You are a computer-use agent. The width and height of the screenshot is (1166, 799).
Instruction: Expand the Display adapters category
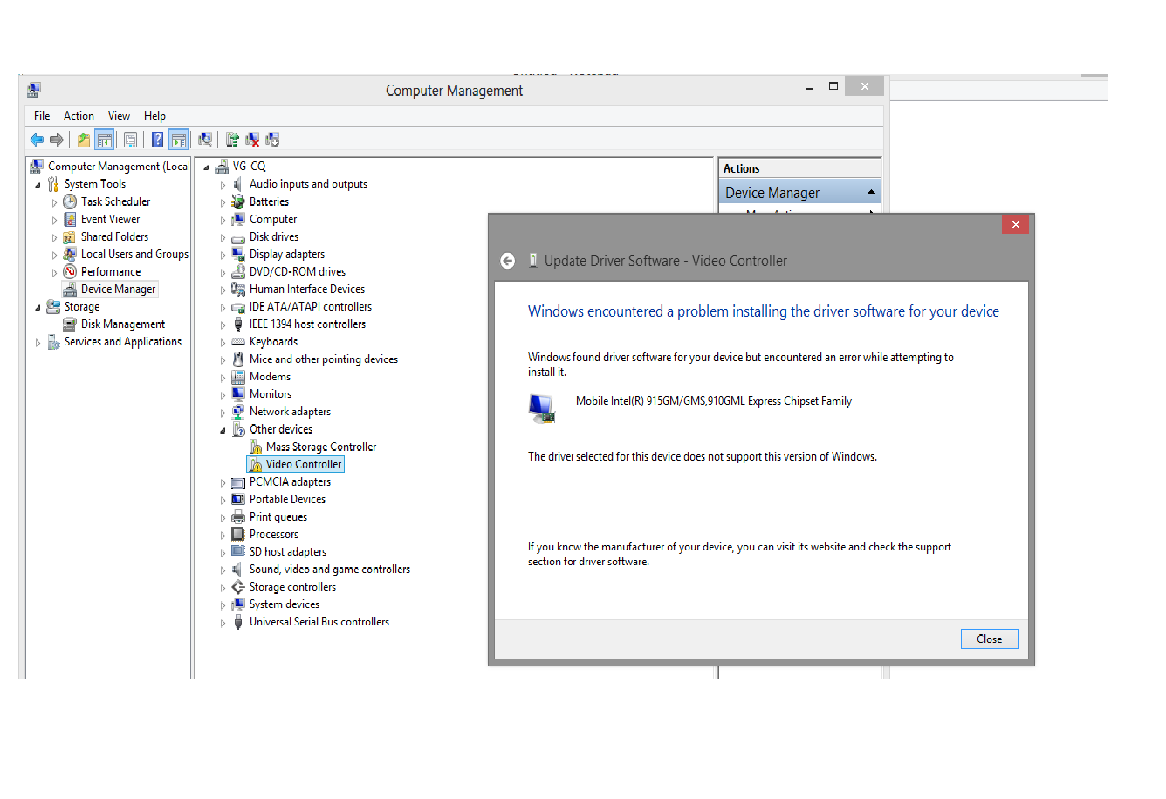(223, 256)
